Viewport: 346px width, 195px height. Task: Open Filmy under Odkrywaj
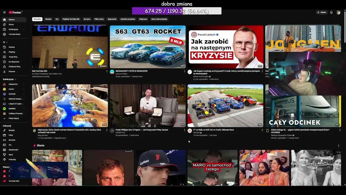13,135
